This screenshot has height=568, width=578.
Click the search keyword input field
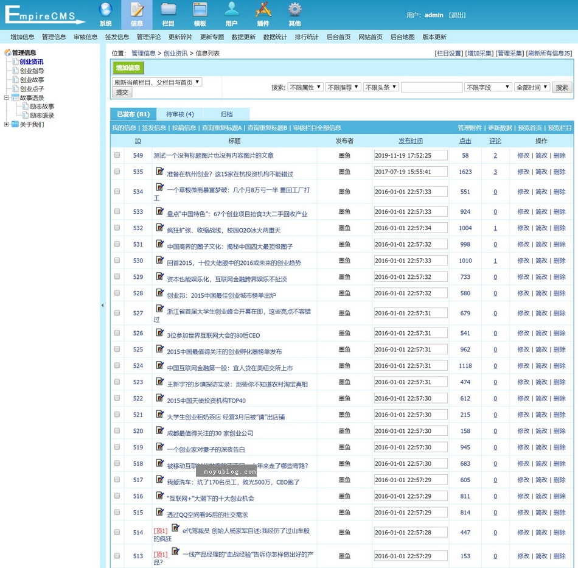[431, 87]
